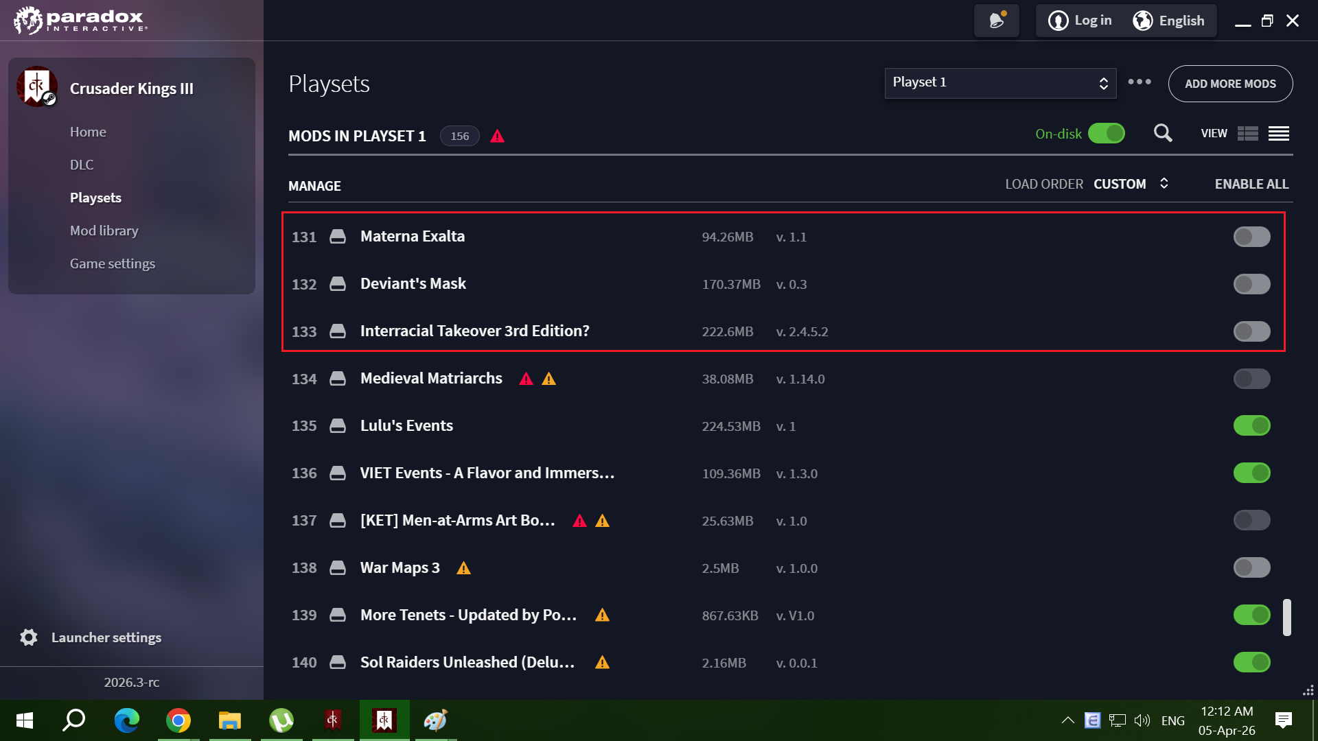Screen dimensions: 1318x741
Task: Click the taskbar volume icon
Action: [x=1142, y=720]
